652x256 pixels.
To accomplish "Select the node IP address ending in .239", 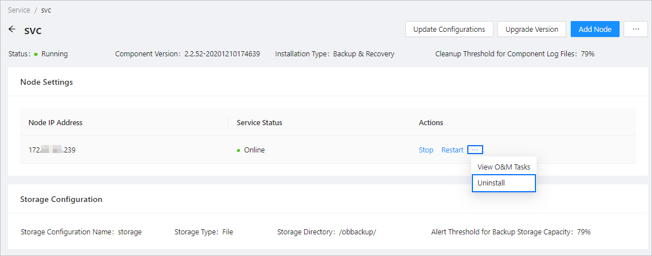I will point(52,150).
